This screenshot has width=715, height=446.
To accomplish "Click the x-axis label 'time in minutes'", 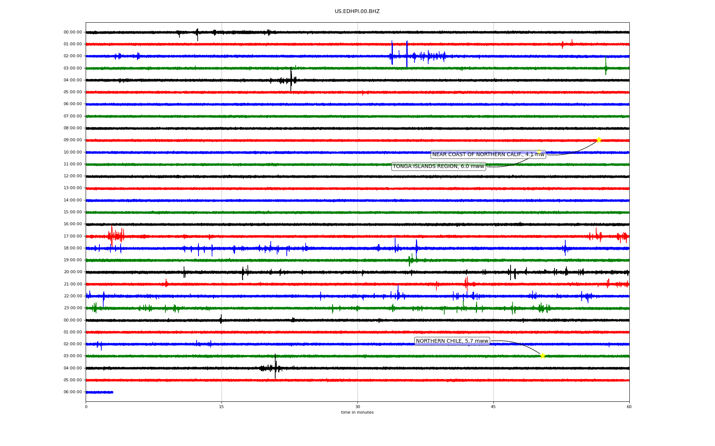I will click(x=357, y=413).
